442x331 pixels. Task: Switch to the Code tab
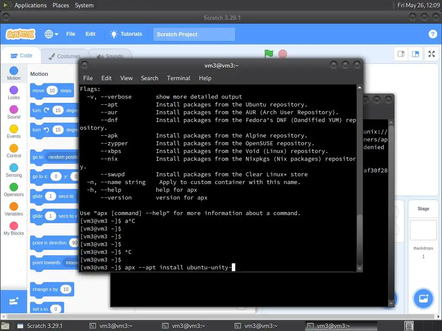[x=22, y=56]
